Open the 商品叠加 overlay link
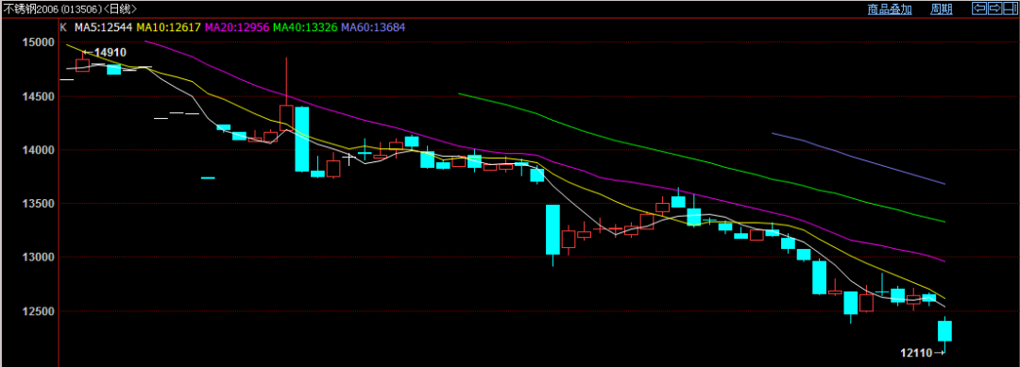 pos(890,9)
